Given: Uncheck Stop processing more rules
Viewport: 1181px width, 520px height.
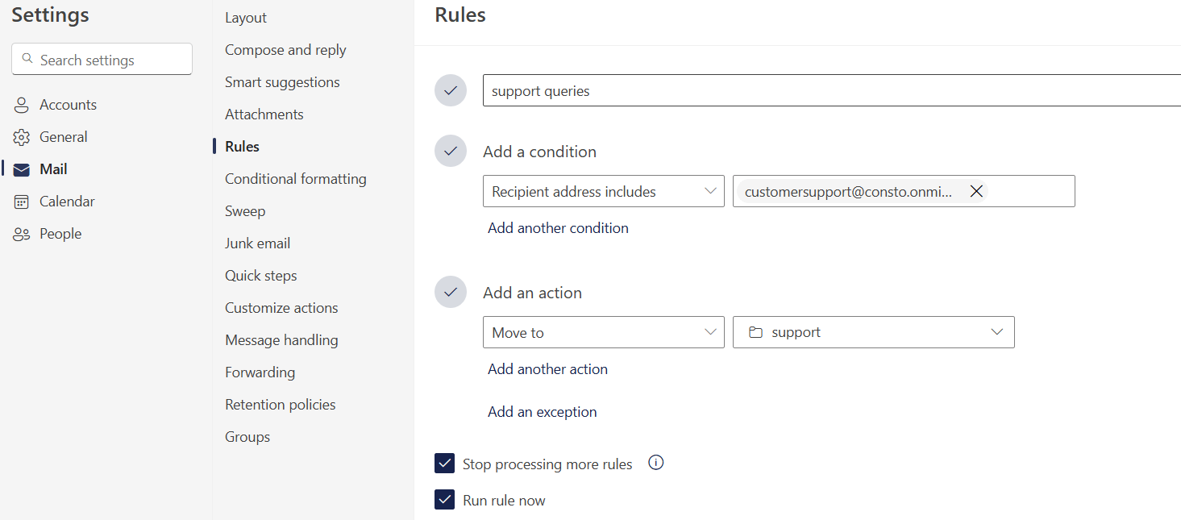Looking at the screenshot, I should point(444,463).
